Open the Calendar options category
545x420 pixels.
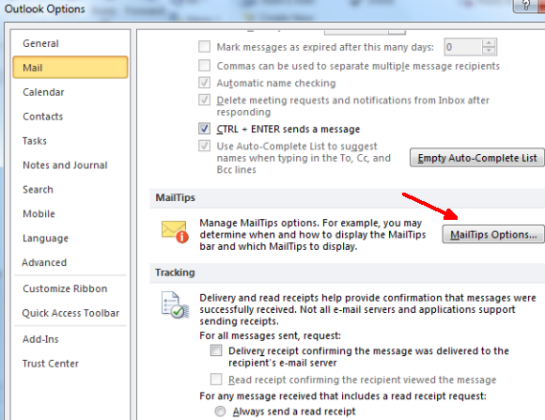coord(43,92)
